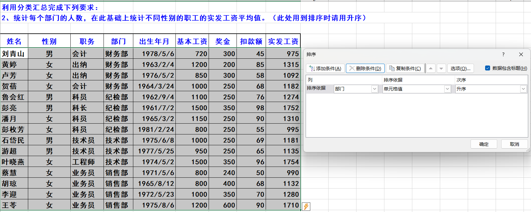Open the 升序 order dropdown
Image resolution: width=531 pixels, height=212 pixels.
(523, 89)
